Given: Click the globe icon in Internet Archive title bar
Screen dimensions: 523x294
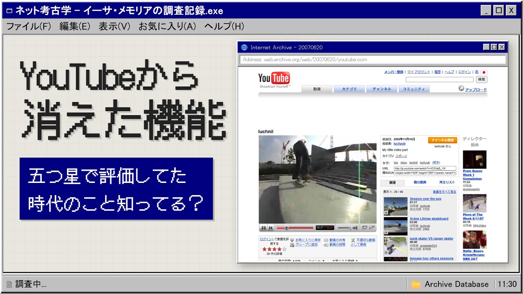Looking at the screenshot, I should pos(244,47).
